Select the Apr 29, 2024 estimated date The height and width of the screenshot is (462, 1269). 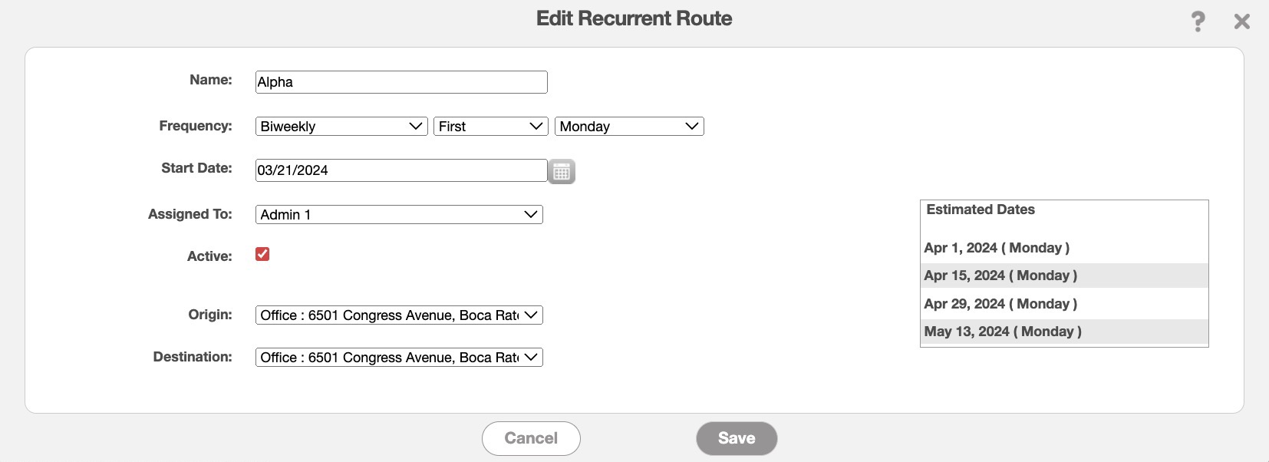tap(1000, 304)
